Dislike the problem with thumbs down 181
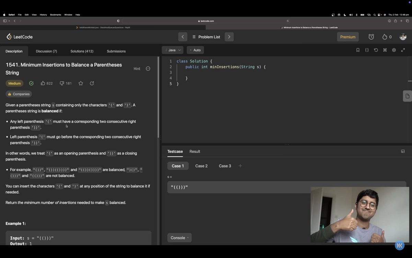Screen dimensions: 412x258 click(x=66, y=83)
